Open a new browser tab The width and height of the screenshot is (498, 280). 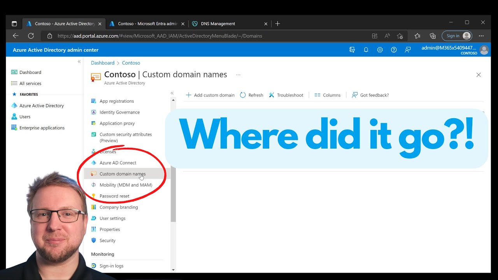pyautogui.click(x=277, y=24)
